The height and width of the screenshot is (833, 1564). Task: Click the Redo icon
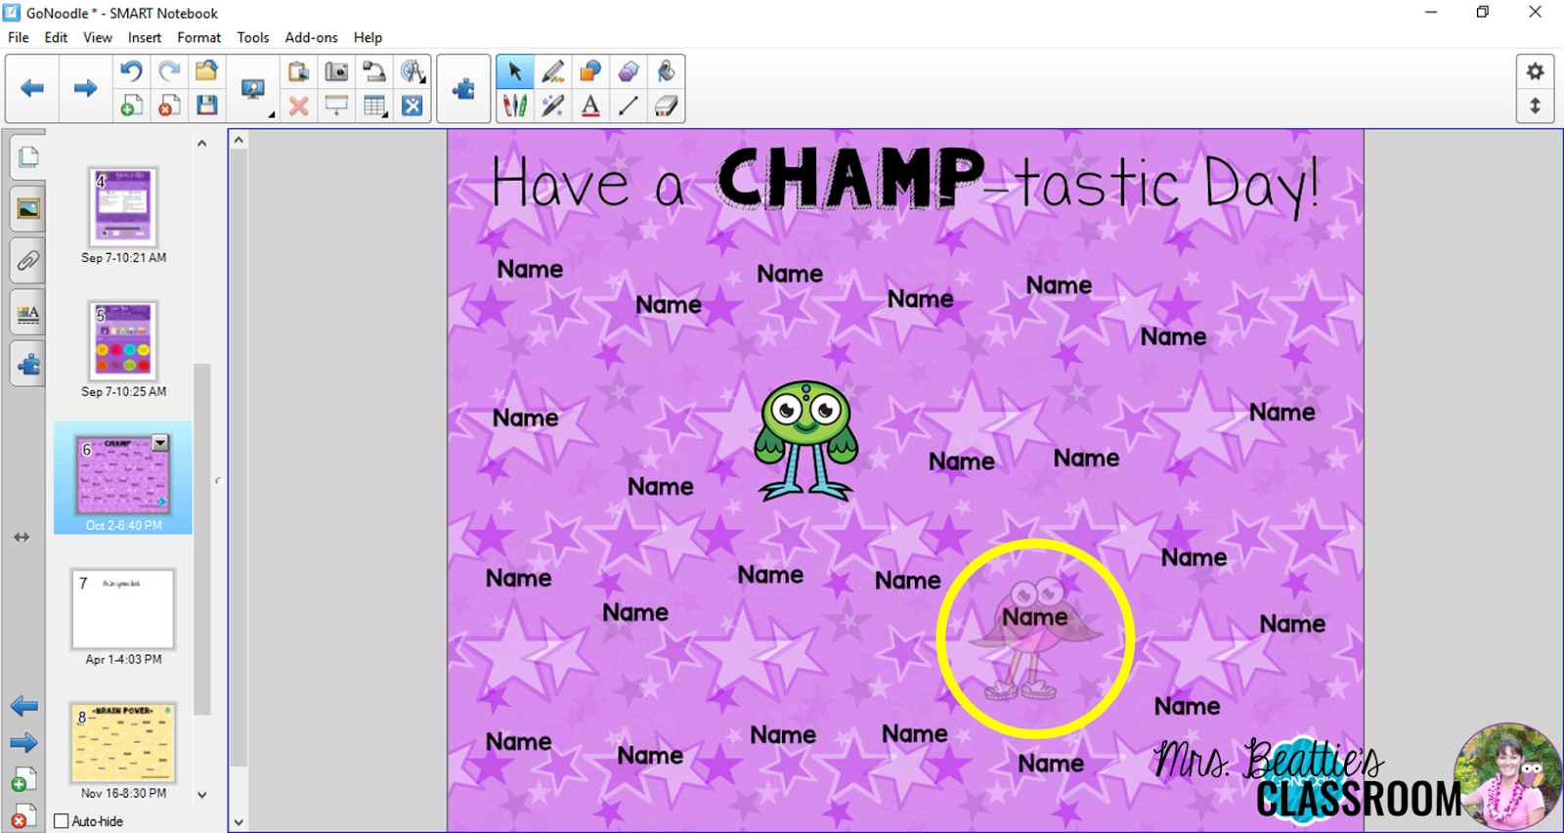[169, 70]
